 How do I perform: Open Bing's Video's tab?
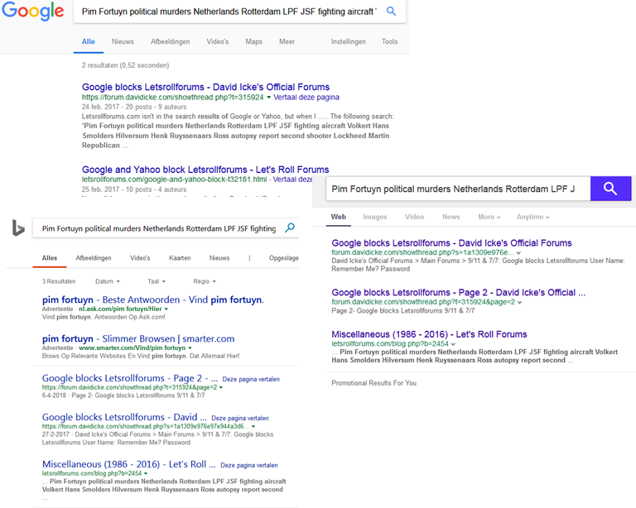140,258
